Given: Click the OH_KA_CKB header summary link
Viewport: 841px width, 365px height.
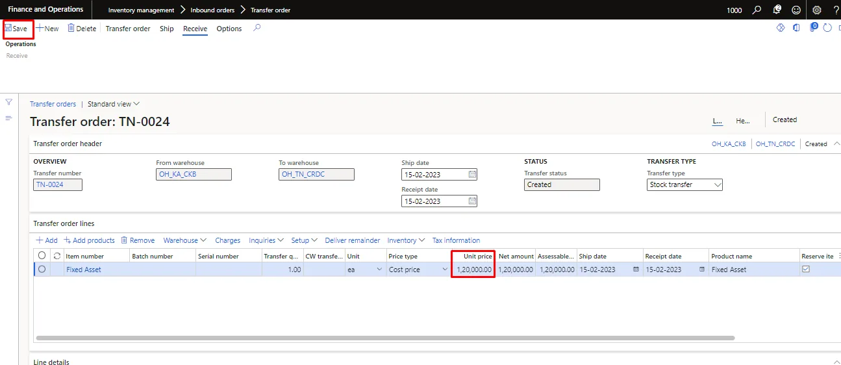Looking at the screenshot, I should (729, 144).
